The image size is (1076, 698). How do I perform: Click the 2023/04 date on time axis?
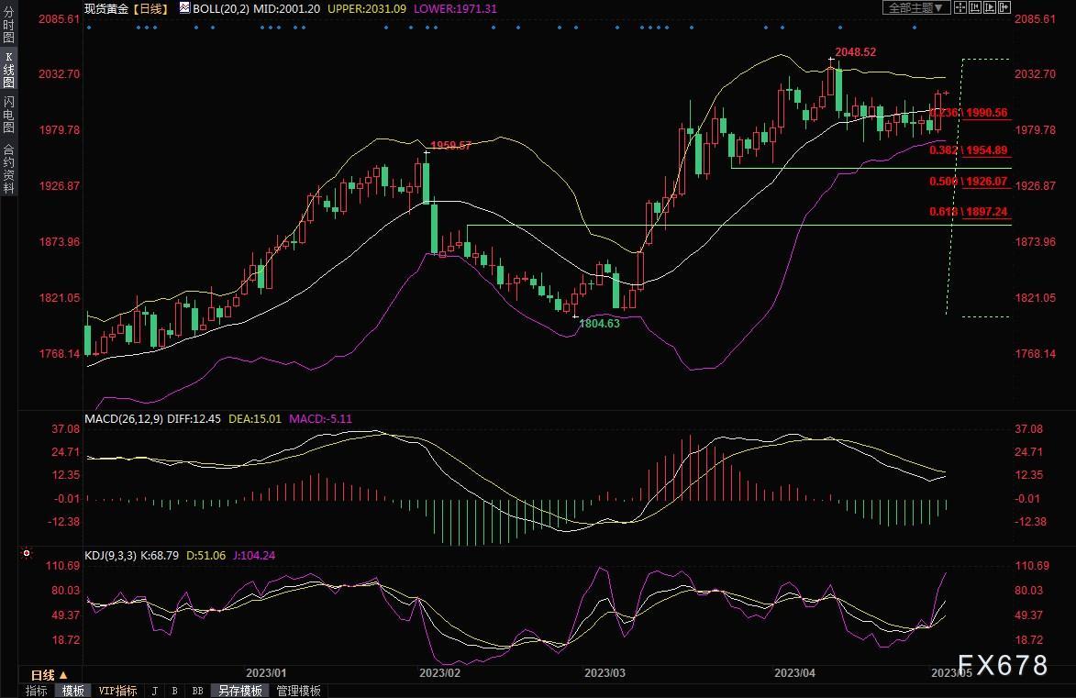tap(794, 673)
